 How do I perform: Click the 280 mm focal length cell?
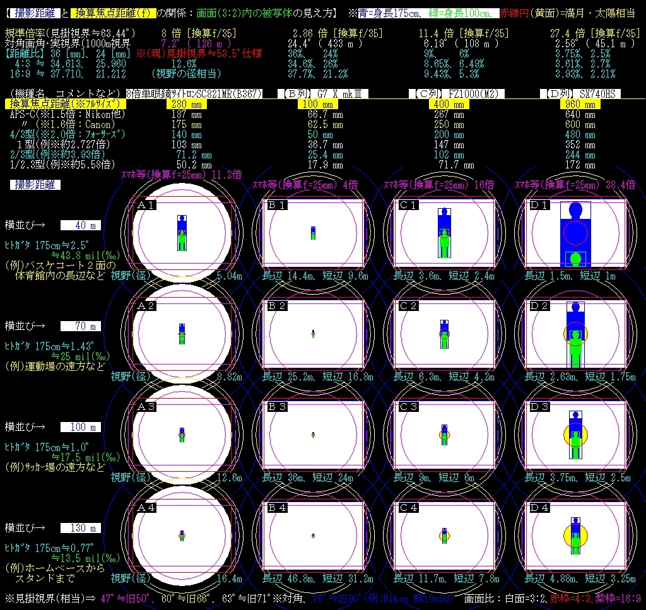click(x=187, y=104)
